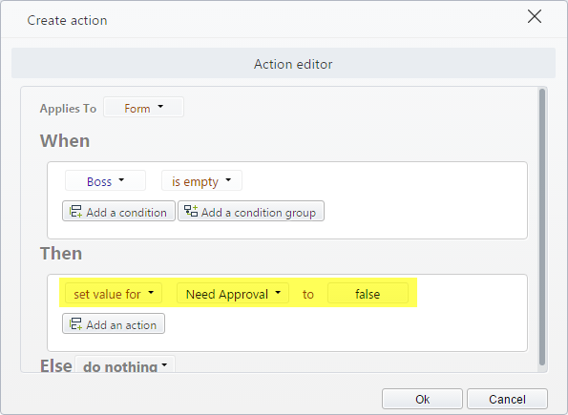Confirm with the Ok button
Viewport: 568px width, 415px height.
pyautogui.click(x=422, y=399)
